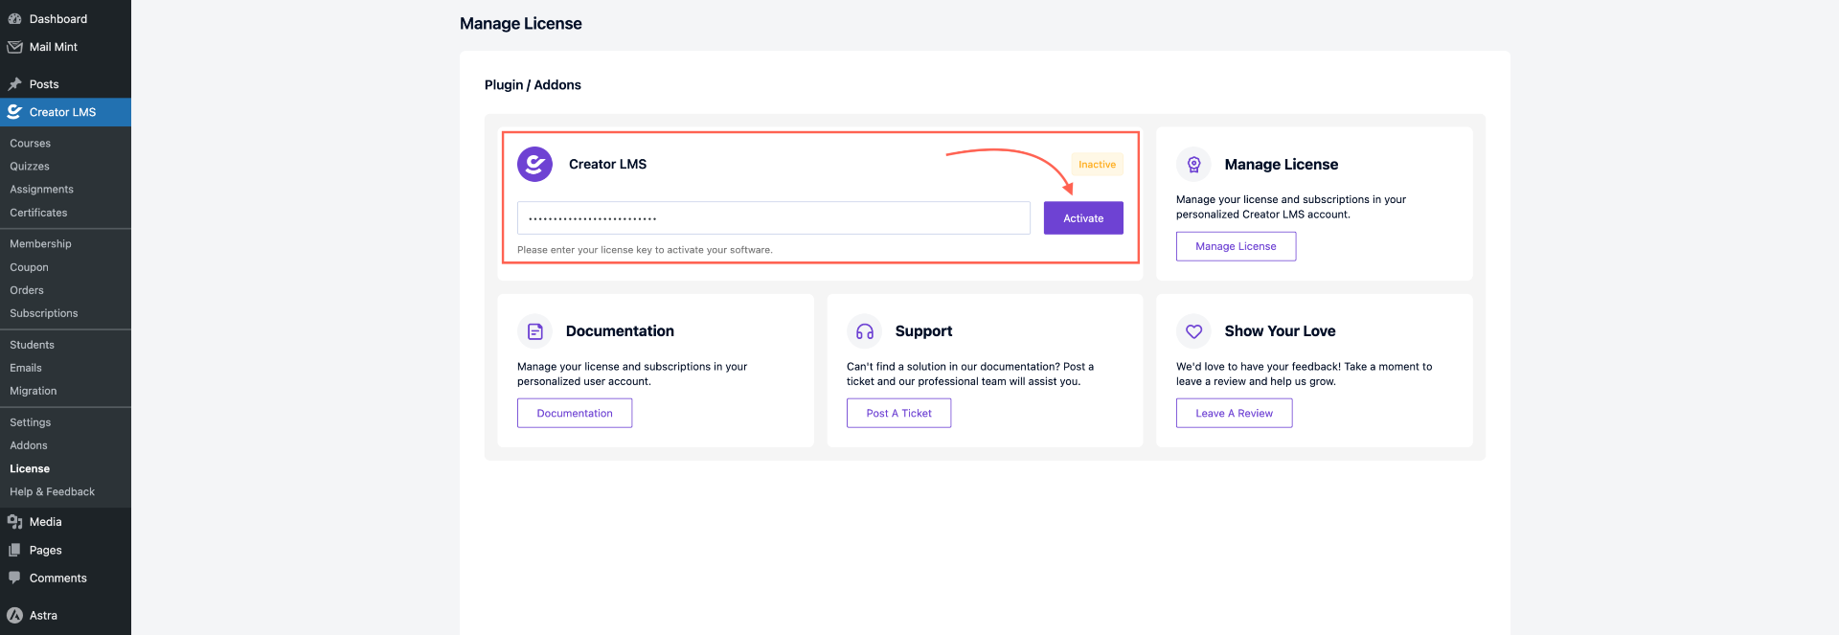Viewport: 1839px width, 635px height.
Task: Click the Support headphones icon
Action: pos(864,331)
